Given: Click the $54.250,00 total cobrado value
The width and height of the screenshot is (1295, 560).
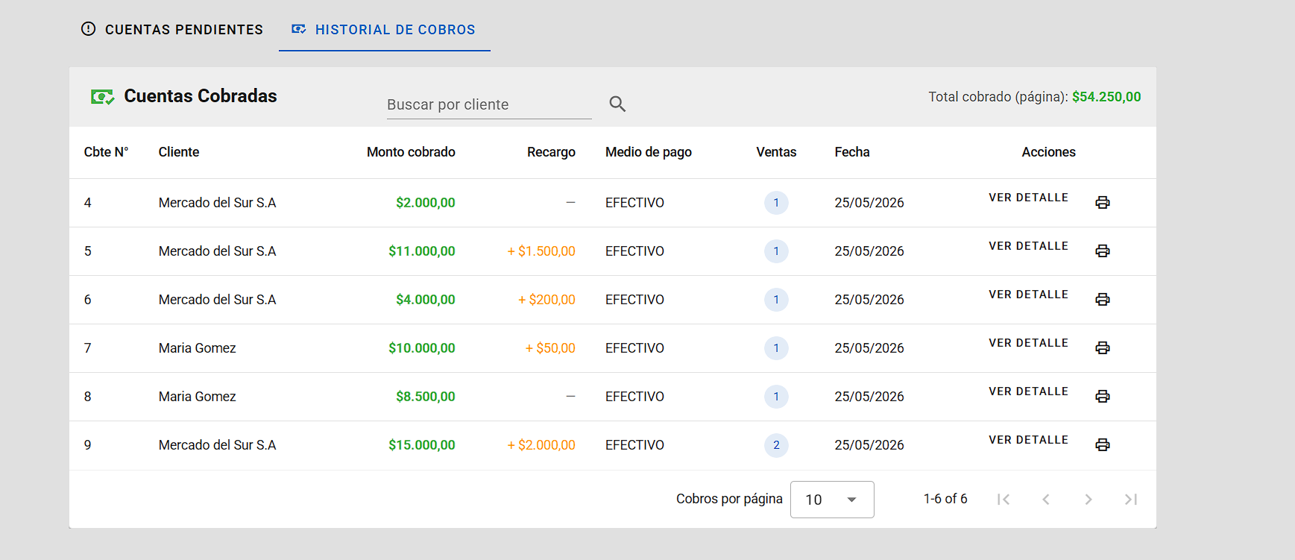Looking at the screenshot, I should [1106, 97].
